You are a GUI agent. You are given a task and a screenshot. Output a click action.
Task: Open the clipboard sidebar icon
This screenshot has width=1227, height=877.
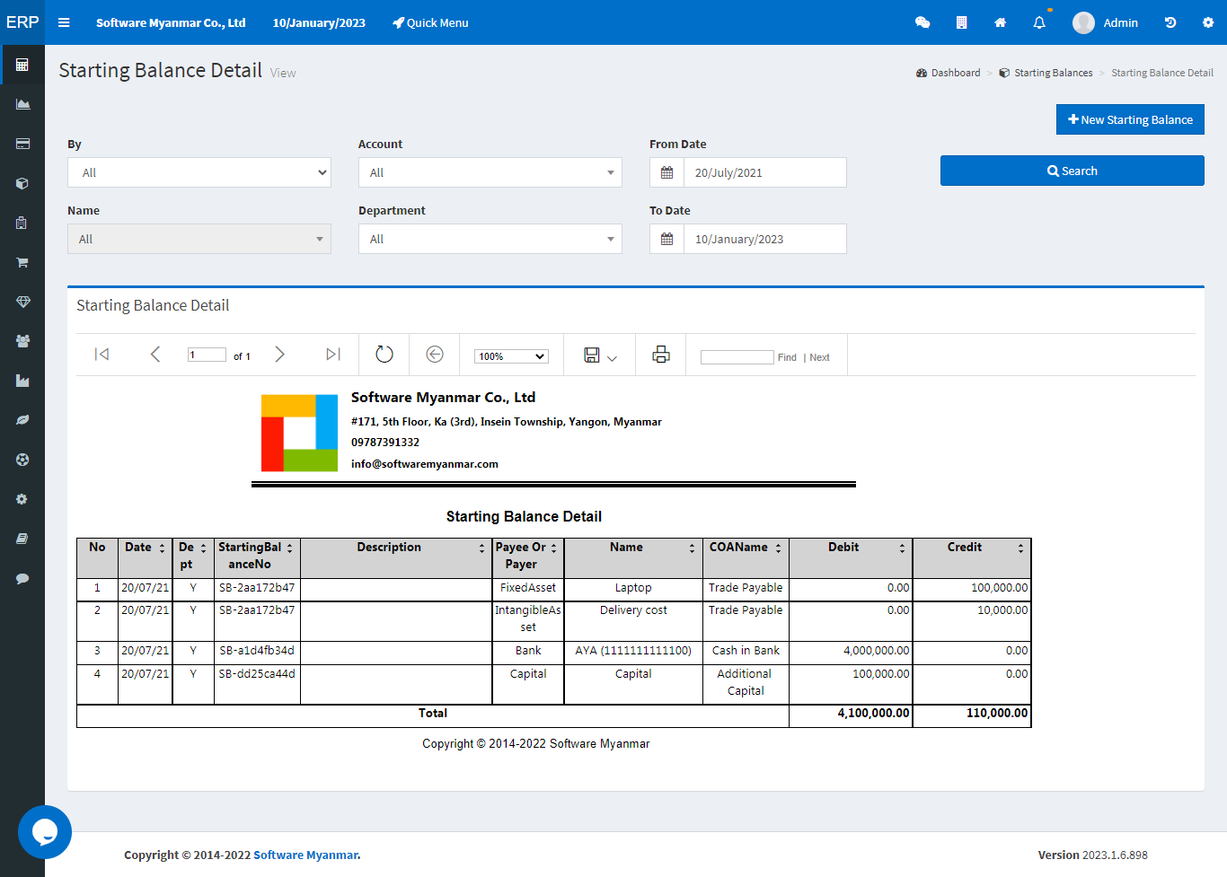click(22, 223)
